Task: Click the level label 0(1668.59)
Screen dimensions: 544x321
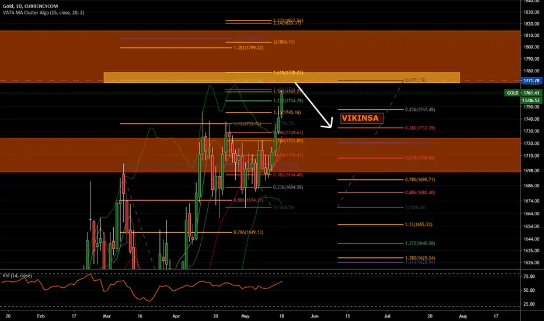Action: point(284,207)
